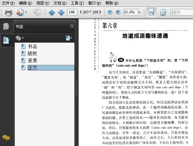The height and width of the screenshot is (146, 193).
Task: Click the Print icon in toolbar
Action: 8,13
